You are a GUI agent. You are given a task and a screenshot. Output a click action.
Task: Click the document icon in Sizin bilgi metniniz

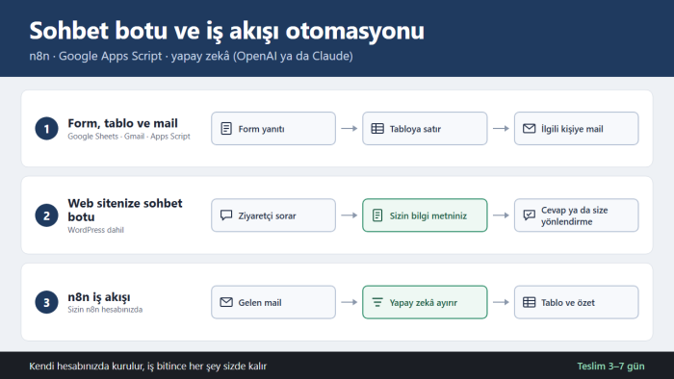point(377,215)
